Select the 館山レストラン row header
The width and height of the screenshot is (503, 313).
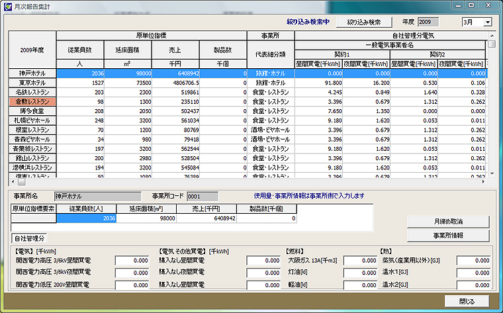32,158
